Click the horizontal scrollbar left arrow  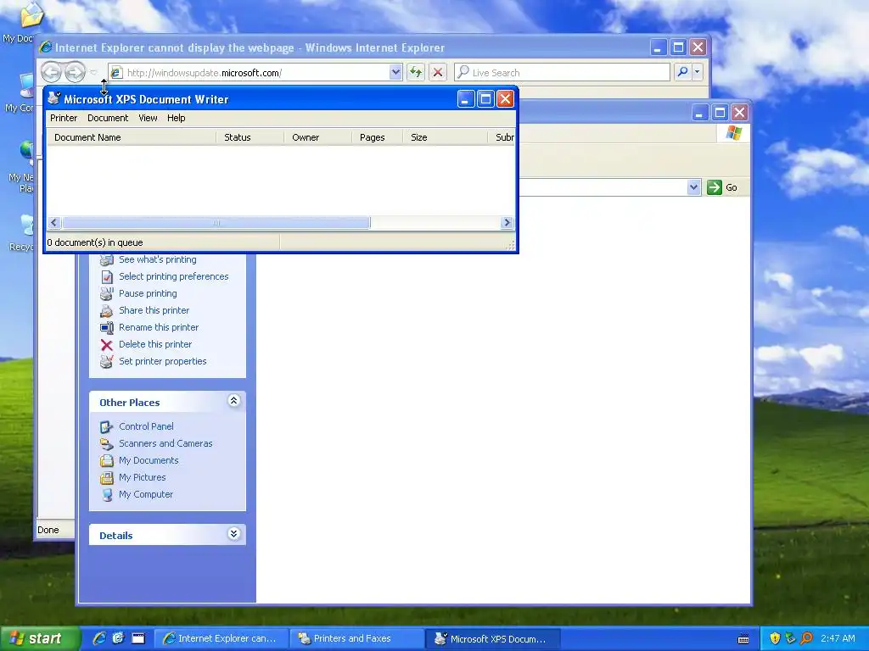pyautogui.click(x=53, y=223)
